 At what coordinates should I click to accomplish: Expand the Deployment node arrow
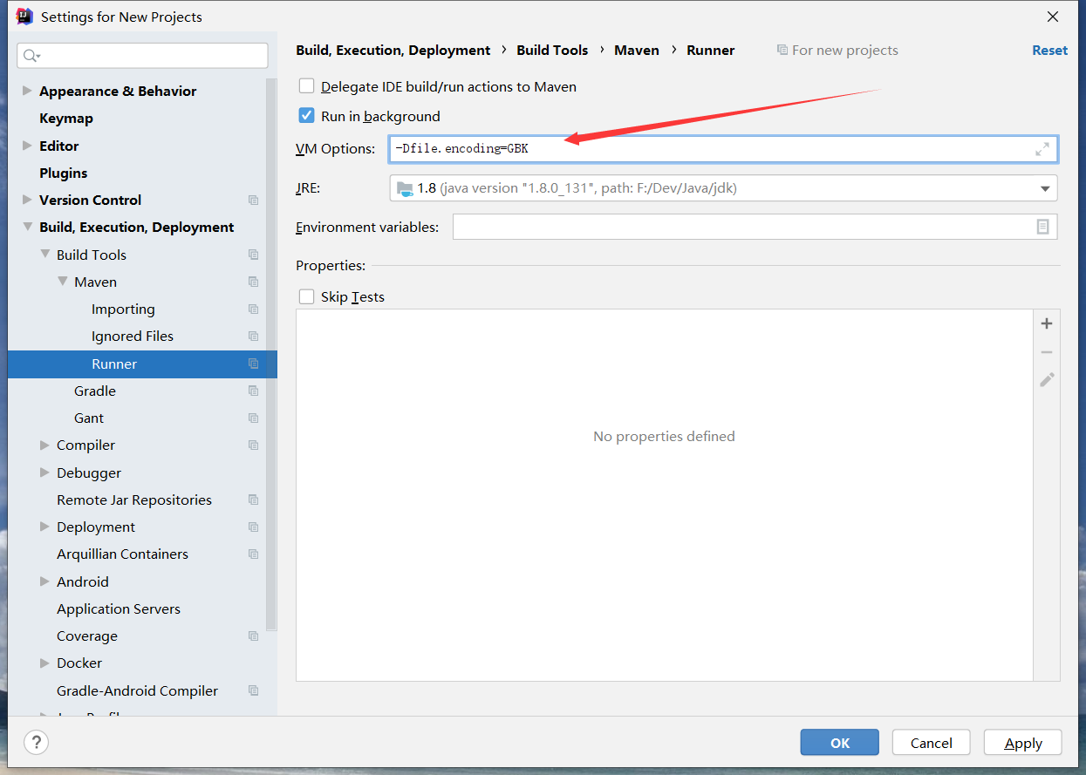point(44,527)
